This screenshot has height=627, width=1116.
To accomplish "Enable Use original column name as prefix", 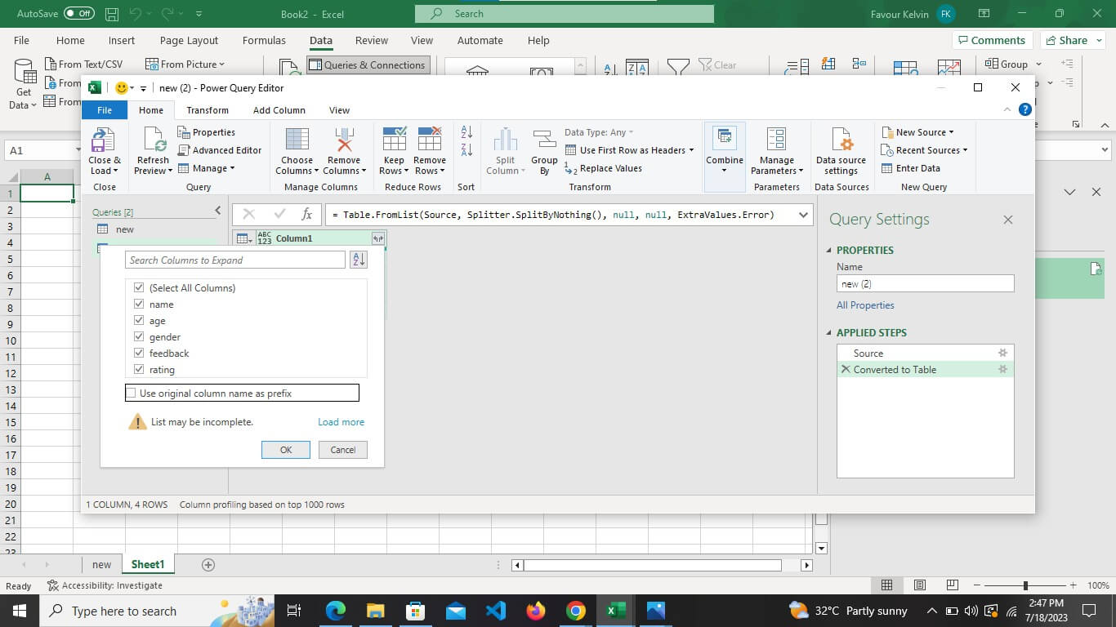I will pos(131,394).
